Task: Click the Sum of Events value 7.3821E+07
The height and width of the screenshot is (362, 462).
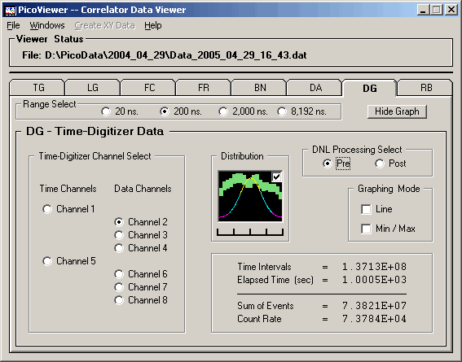Action: click(x=374, y=306)
